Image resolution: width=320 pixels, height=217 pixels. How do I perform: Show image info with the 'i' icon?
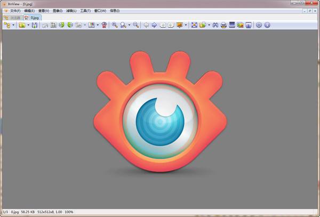(267, 25)
